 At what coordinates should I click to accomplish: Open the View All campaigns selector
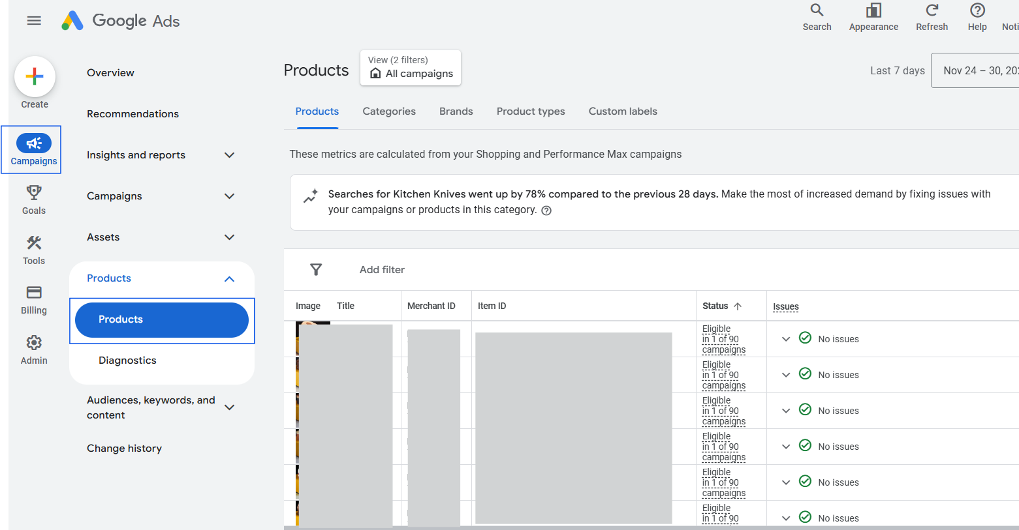(411, 68)
